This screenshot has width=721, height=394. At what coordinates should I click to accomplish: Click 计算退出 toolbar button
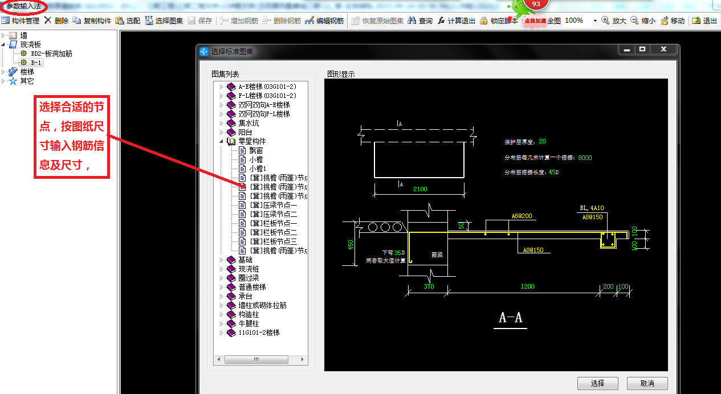click(456, 20)
